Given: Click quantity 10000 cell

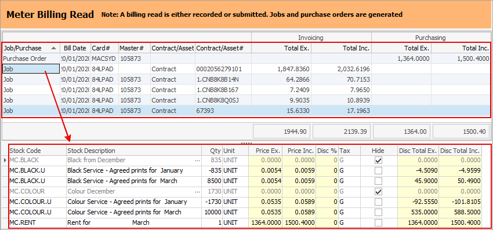Looking at the screenshot, I should 212,212.
